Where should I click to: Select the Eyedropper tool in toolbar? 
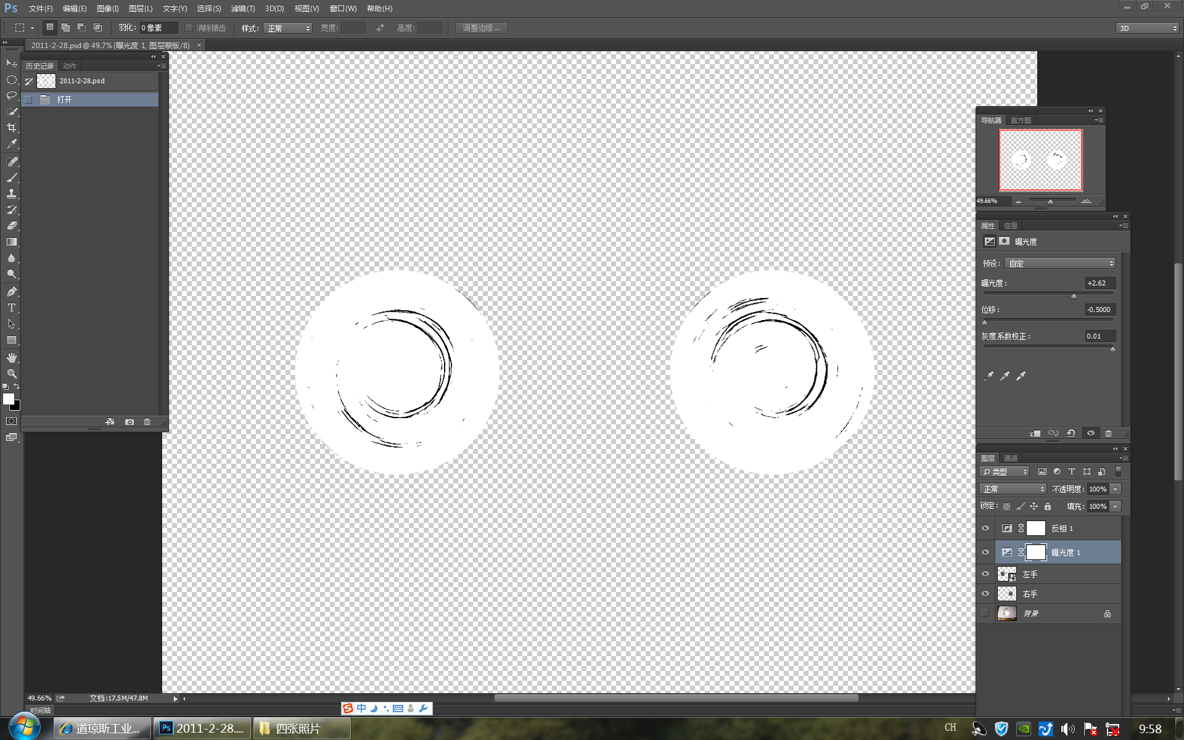(12, 144)
